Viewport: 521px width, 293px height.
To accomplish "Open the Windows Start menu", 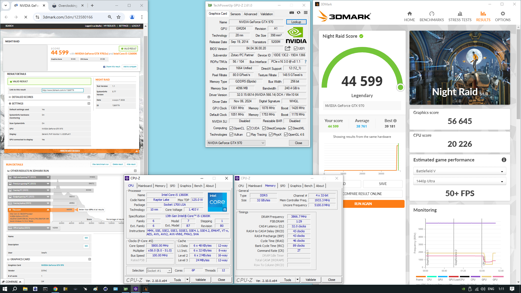I will point(5,289).
